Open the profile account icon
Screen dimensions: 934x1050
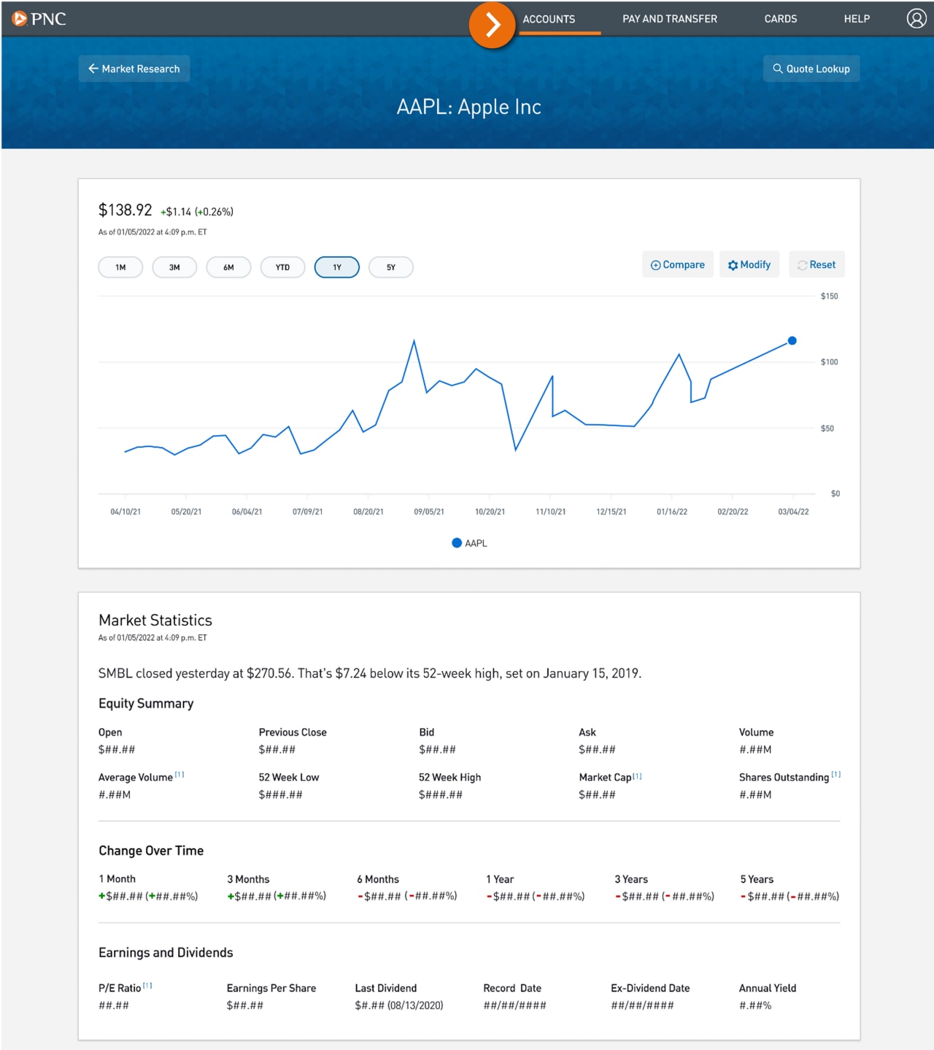tap(916, 19)
